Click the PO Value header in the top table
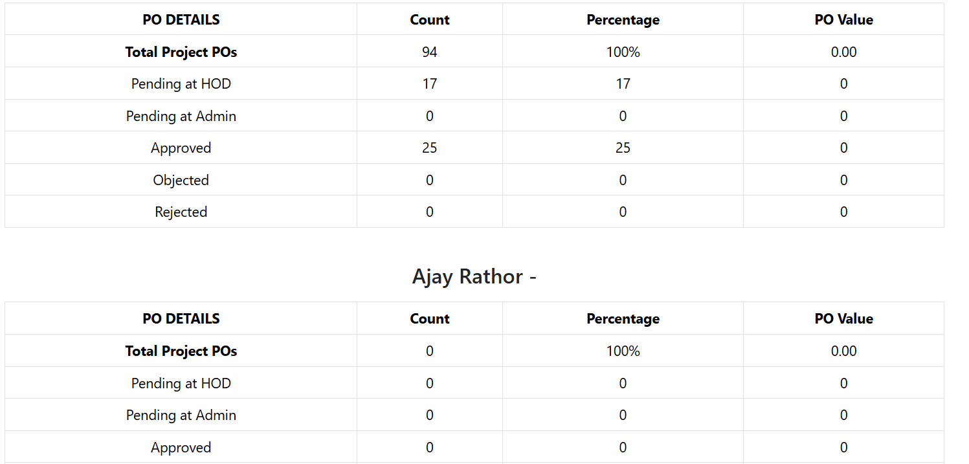This screenshot has height=464, width=969. [843, 19]
